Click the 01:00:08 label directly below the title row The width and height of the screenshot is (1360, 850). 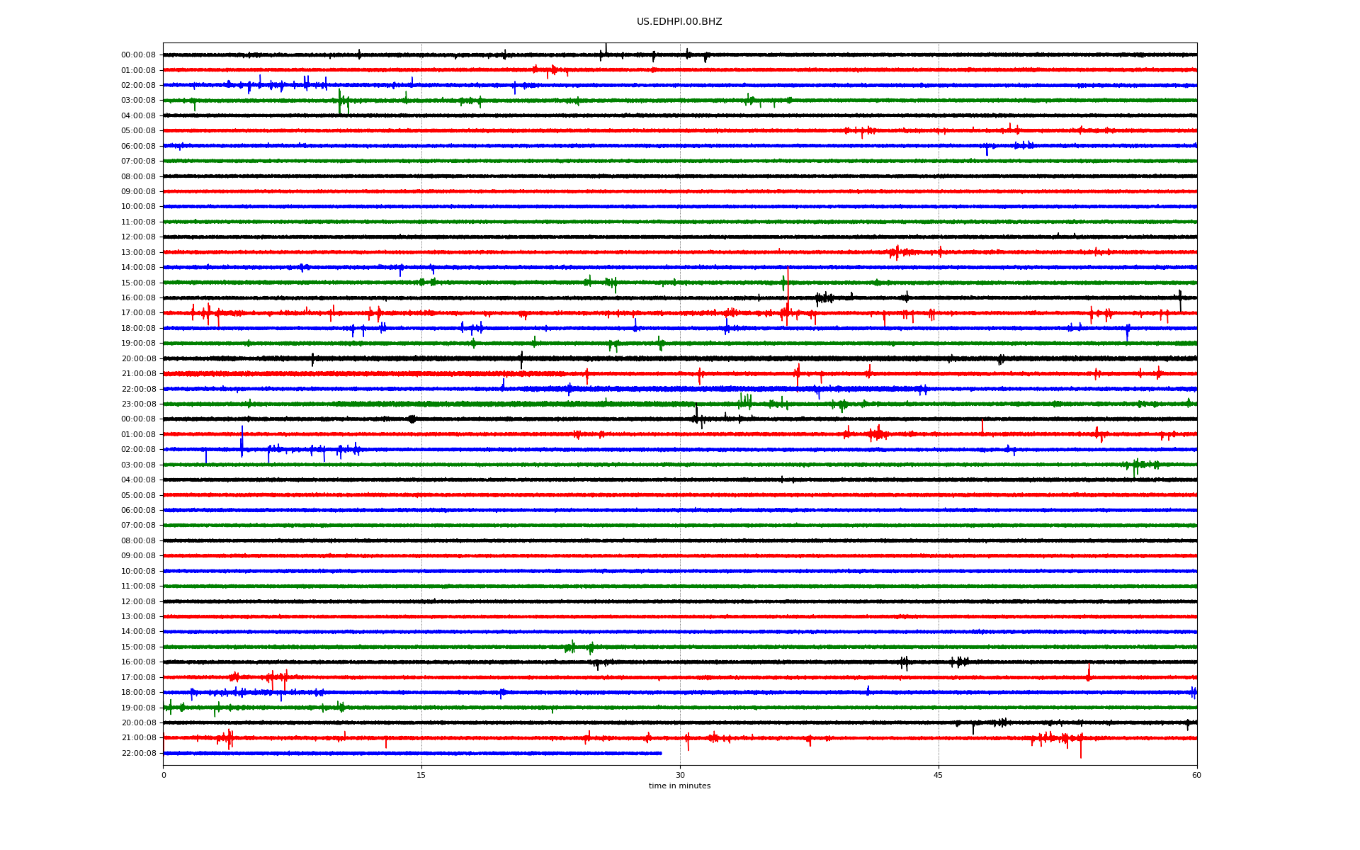pyautogui.click(x=138, y=71)
